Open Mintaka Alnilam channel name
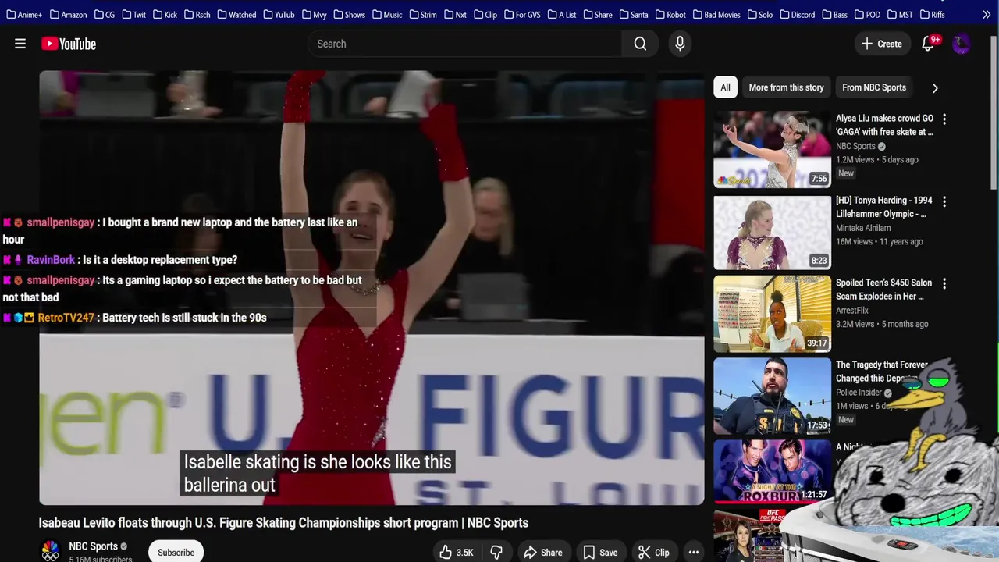999x562 pixels. (x=863, y=228)
